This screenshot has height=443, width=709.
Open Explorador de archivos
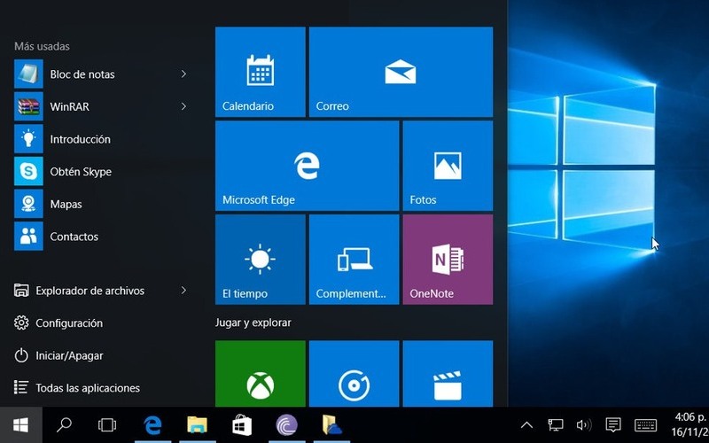point(90,291)
